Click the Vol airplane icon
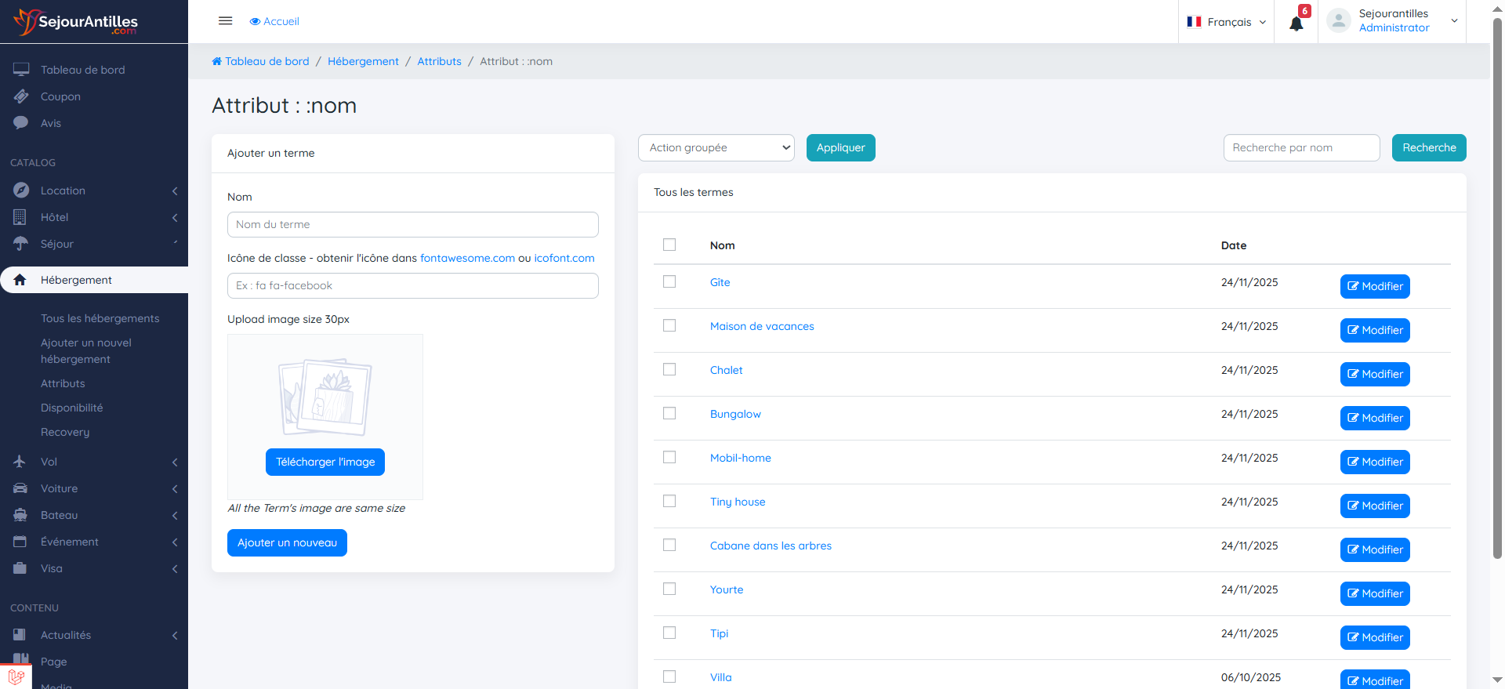Viewport: 1505px width, 689px height. (x=20, y=462)
